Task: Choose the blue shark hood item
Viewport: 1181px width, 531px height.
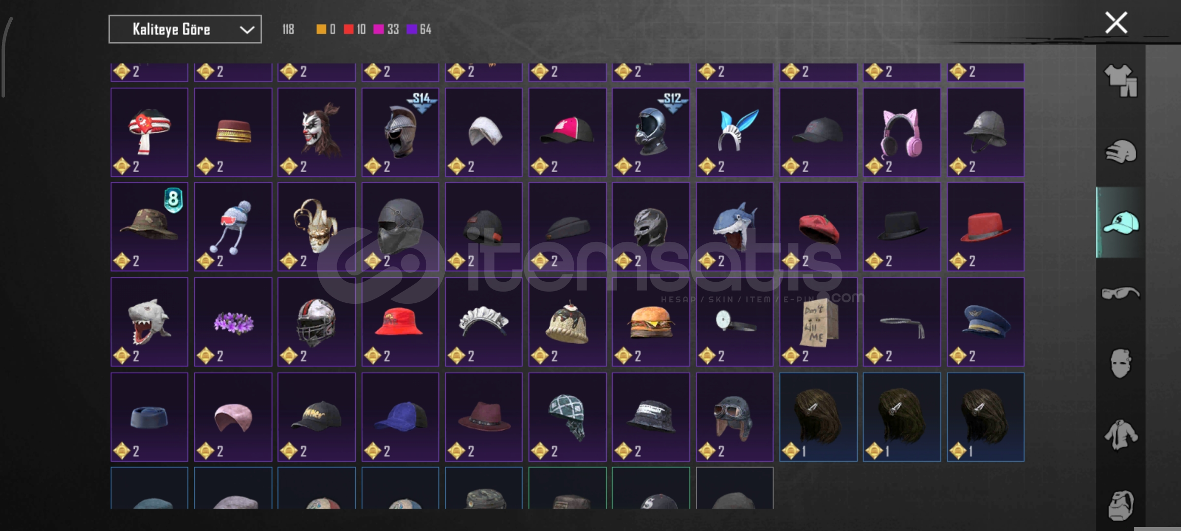Action: click(x=735, y=227)
